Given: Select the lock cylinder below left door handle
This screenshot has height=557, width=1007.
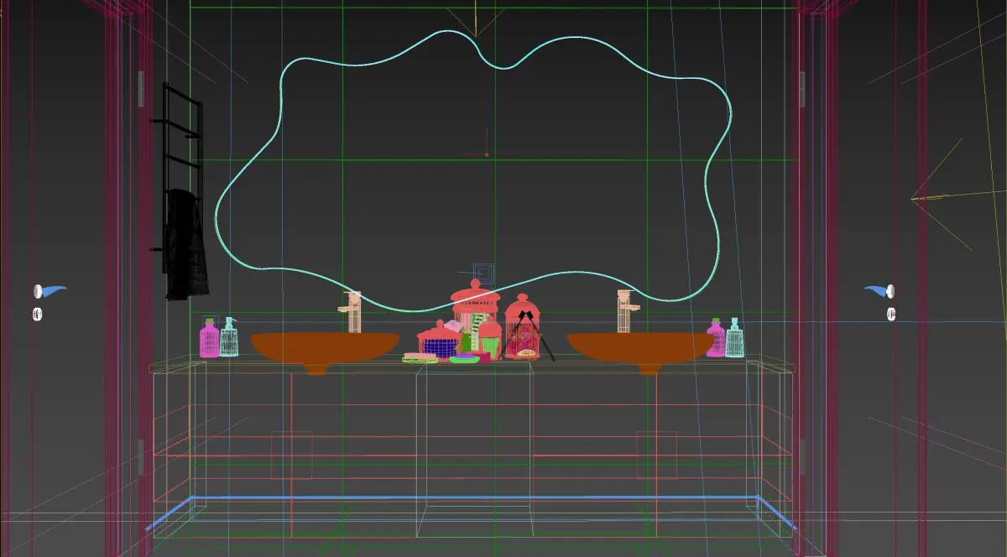Looking at the screenshot, I should (x=38, y=314).
